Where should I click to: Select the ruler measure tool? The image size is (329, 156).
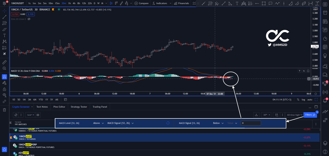click(x=4, y=62)
